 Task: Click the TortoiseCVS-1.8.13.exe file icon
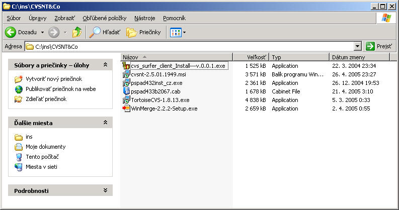click(x=126, y=100)
